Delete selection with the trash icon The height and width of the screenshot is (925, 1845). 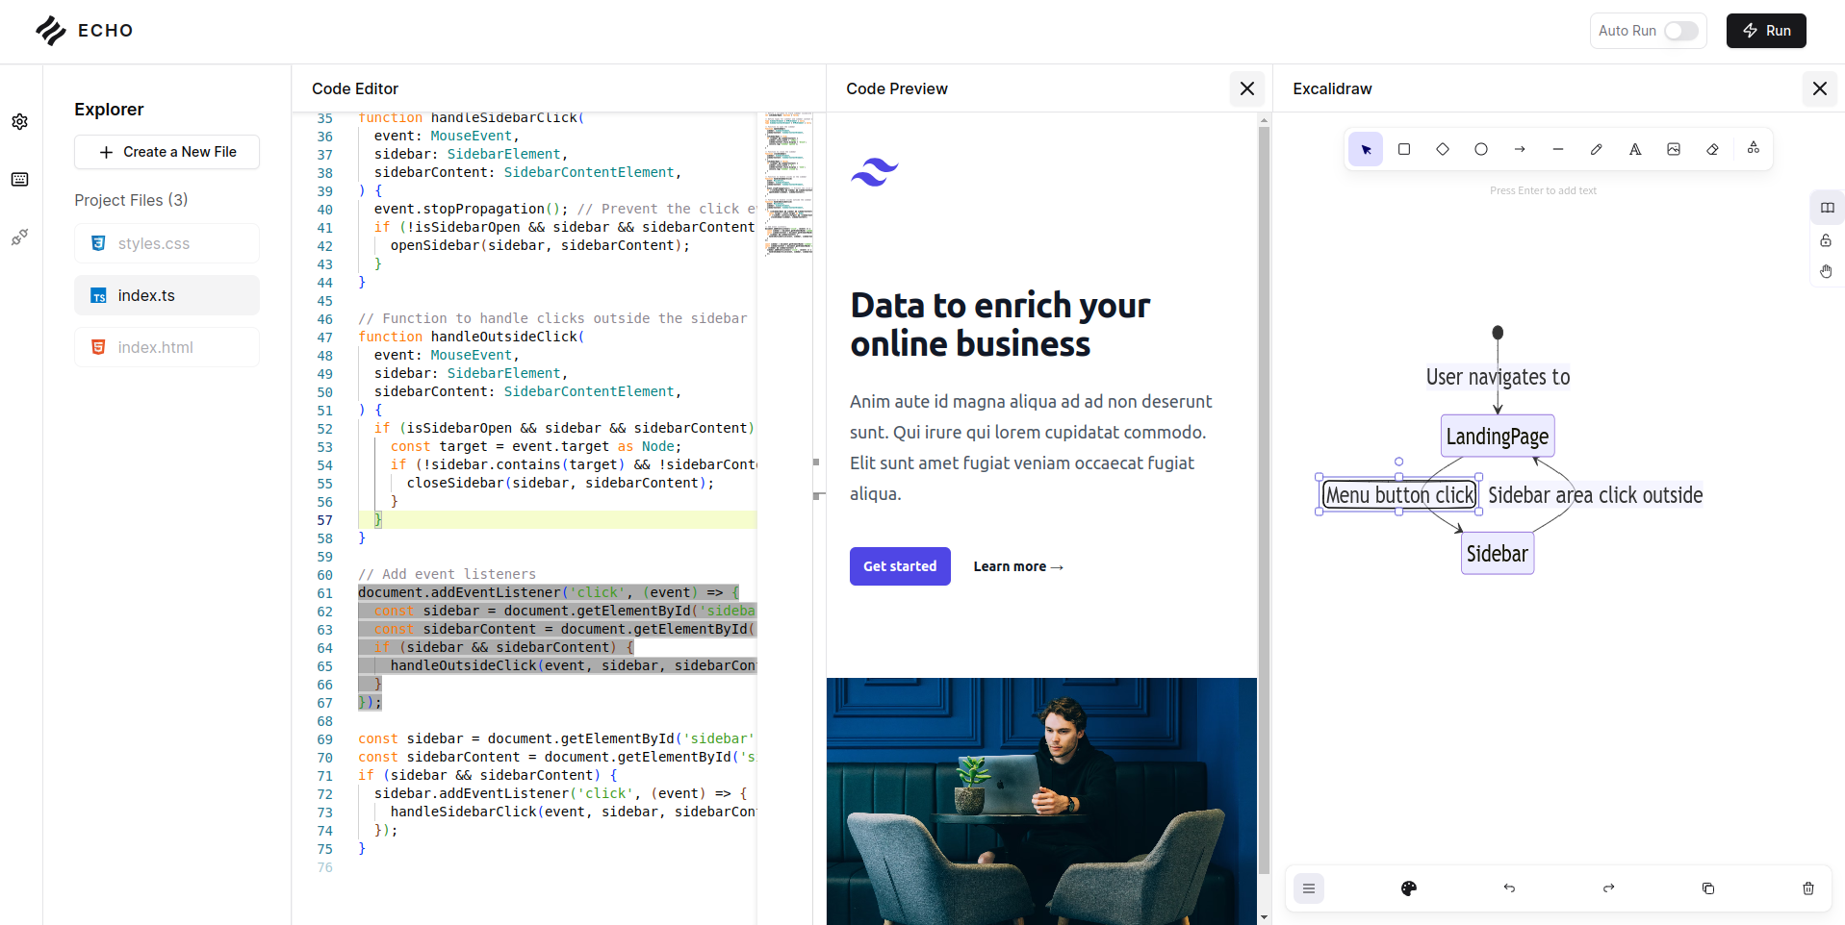pos(1807,888)
